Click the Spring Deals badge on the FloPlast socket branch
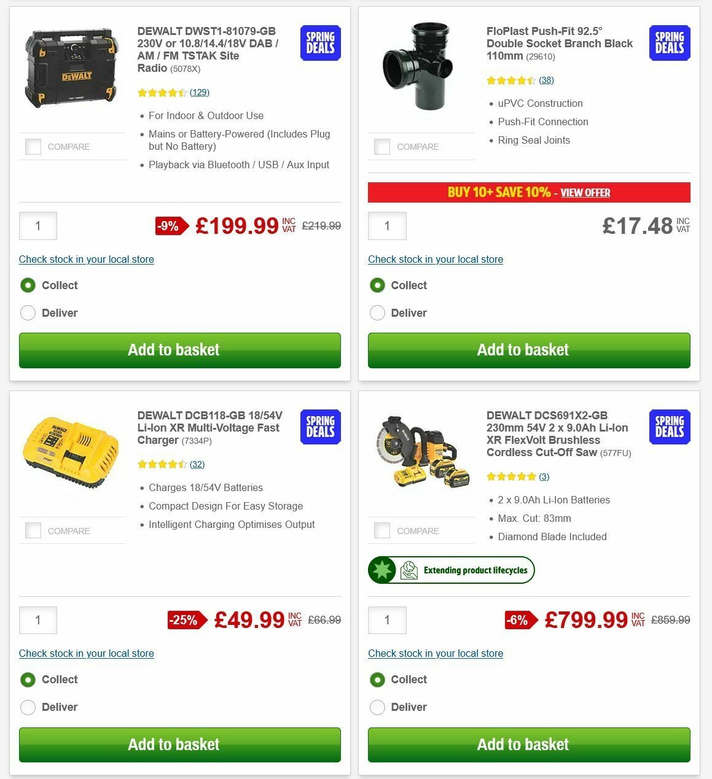The width and height of the screenshot is (712, 779). [x=669, y=43]
